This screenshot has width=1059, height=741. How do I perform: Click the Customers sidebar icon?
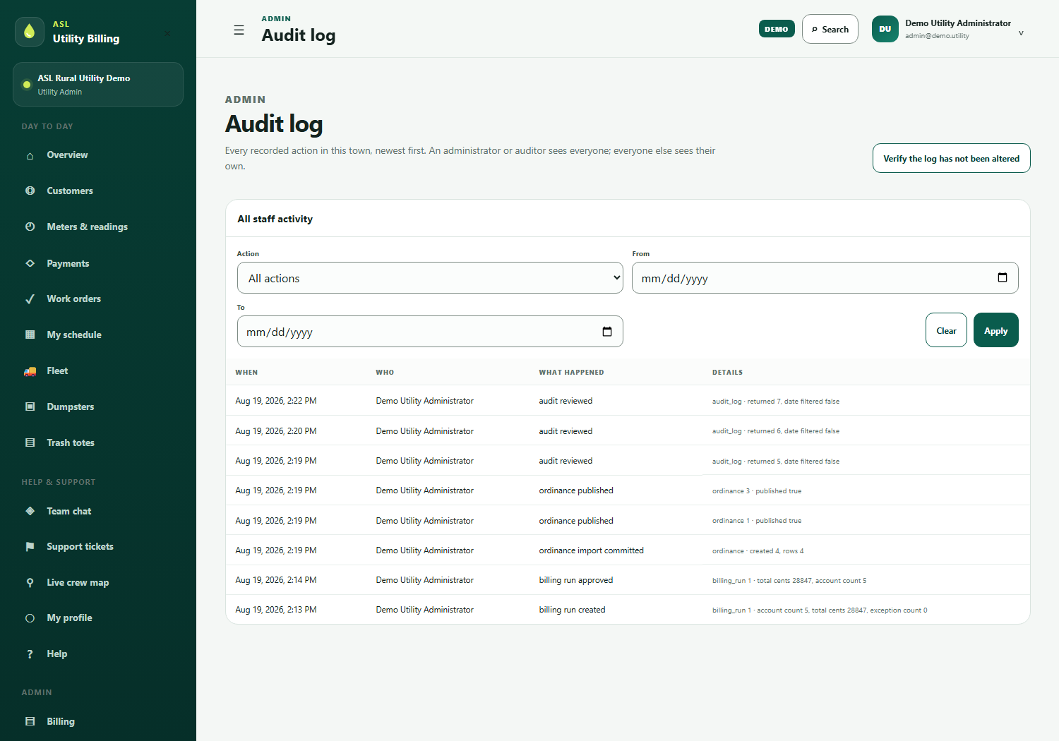[30, 191]
